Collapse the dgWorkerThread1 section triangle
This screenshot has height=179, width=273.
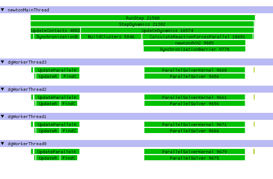(3, 117)
